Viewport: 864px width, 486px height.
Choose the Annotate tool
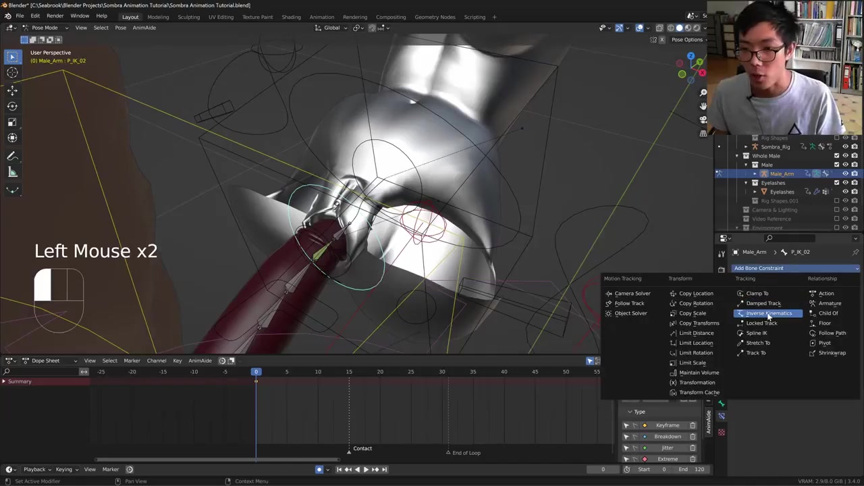[12, 157]
